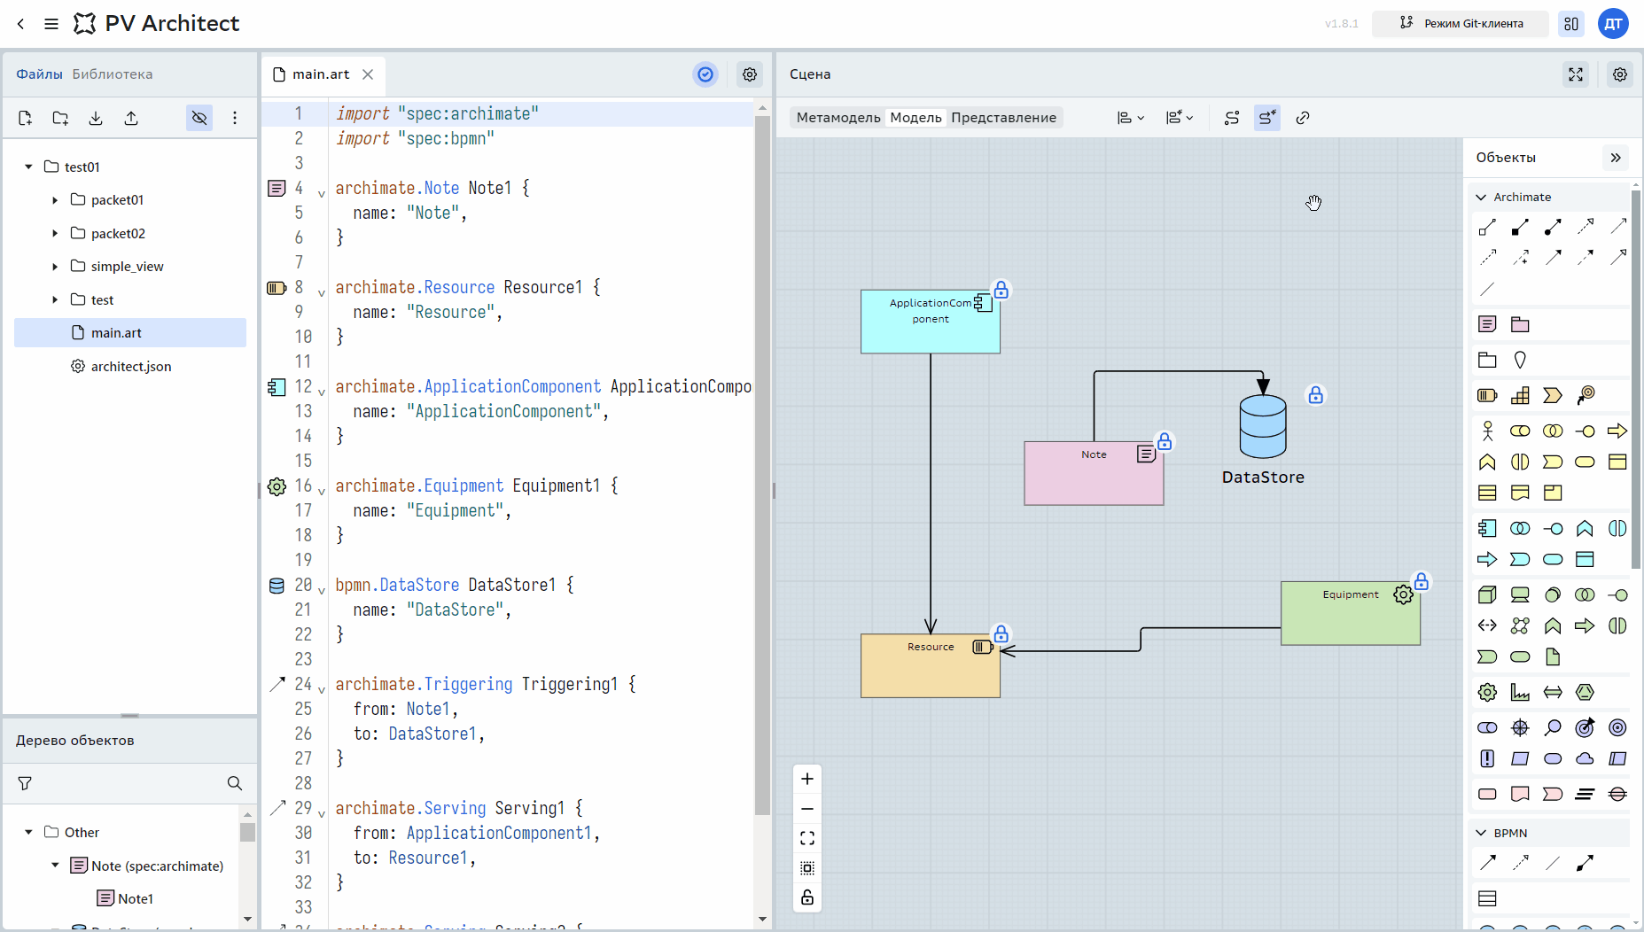Screen dimensions: 1644x932
Task: Click the new folder icon in Files toolbar
Action: pos(60,118)
